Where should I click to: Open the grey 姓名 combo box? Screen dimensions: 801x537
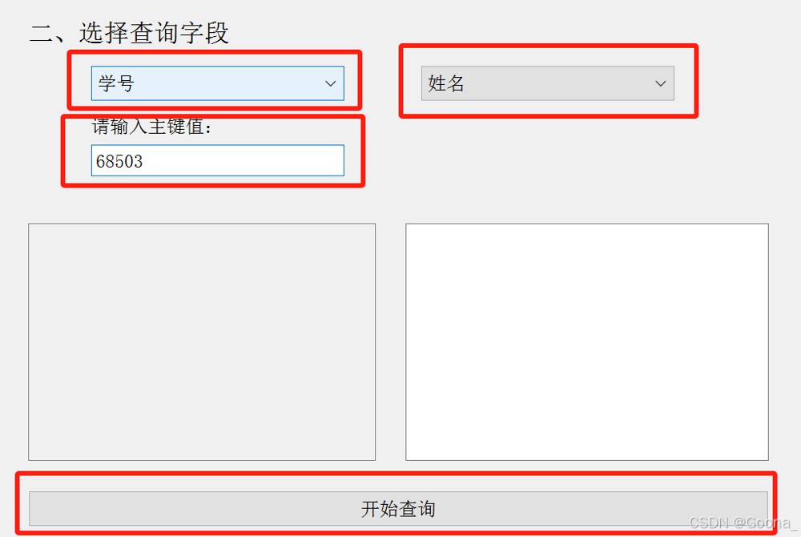click(548, 83)
